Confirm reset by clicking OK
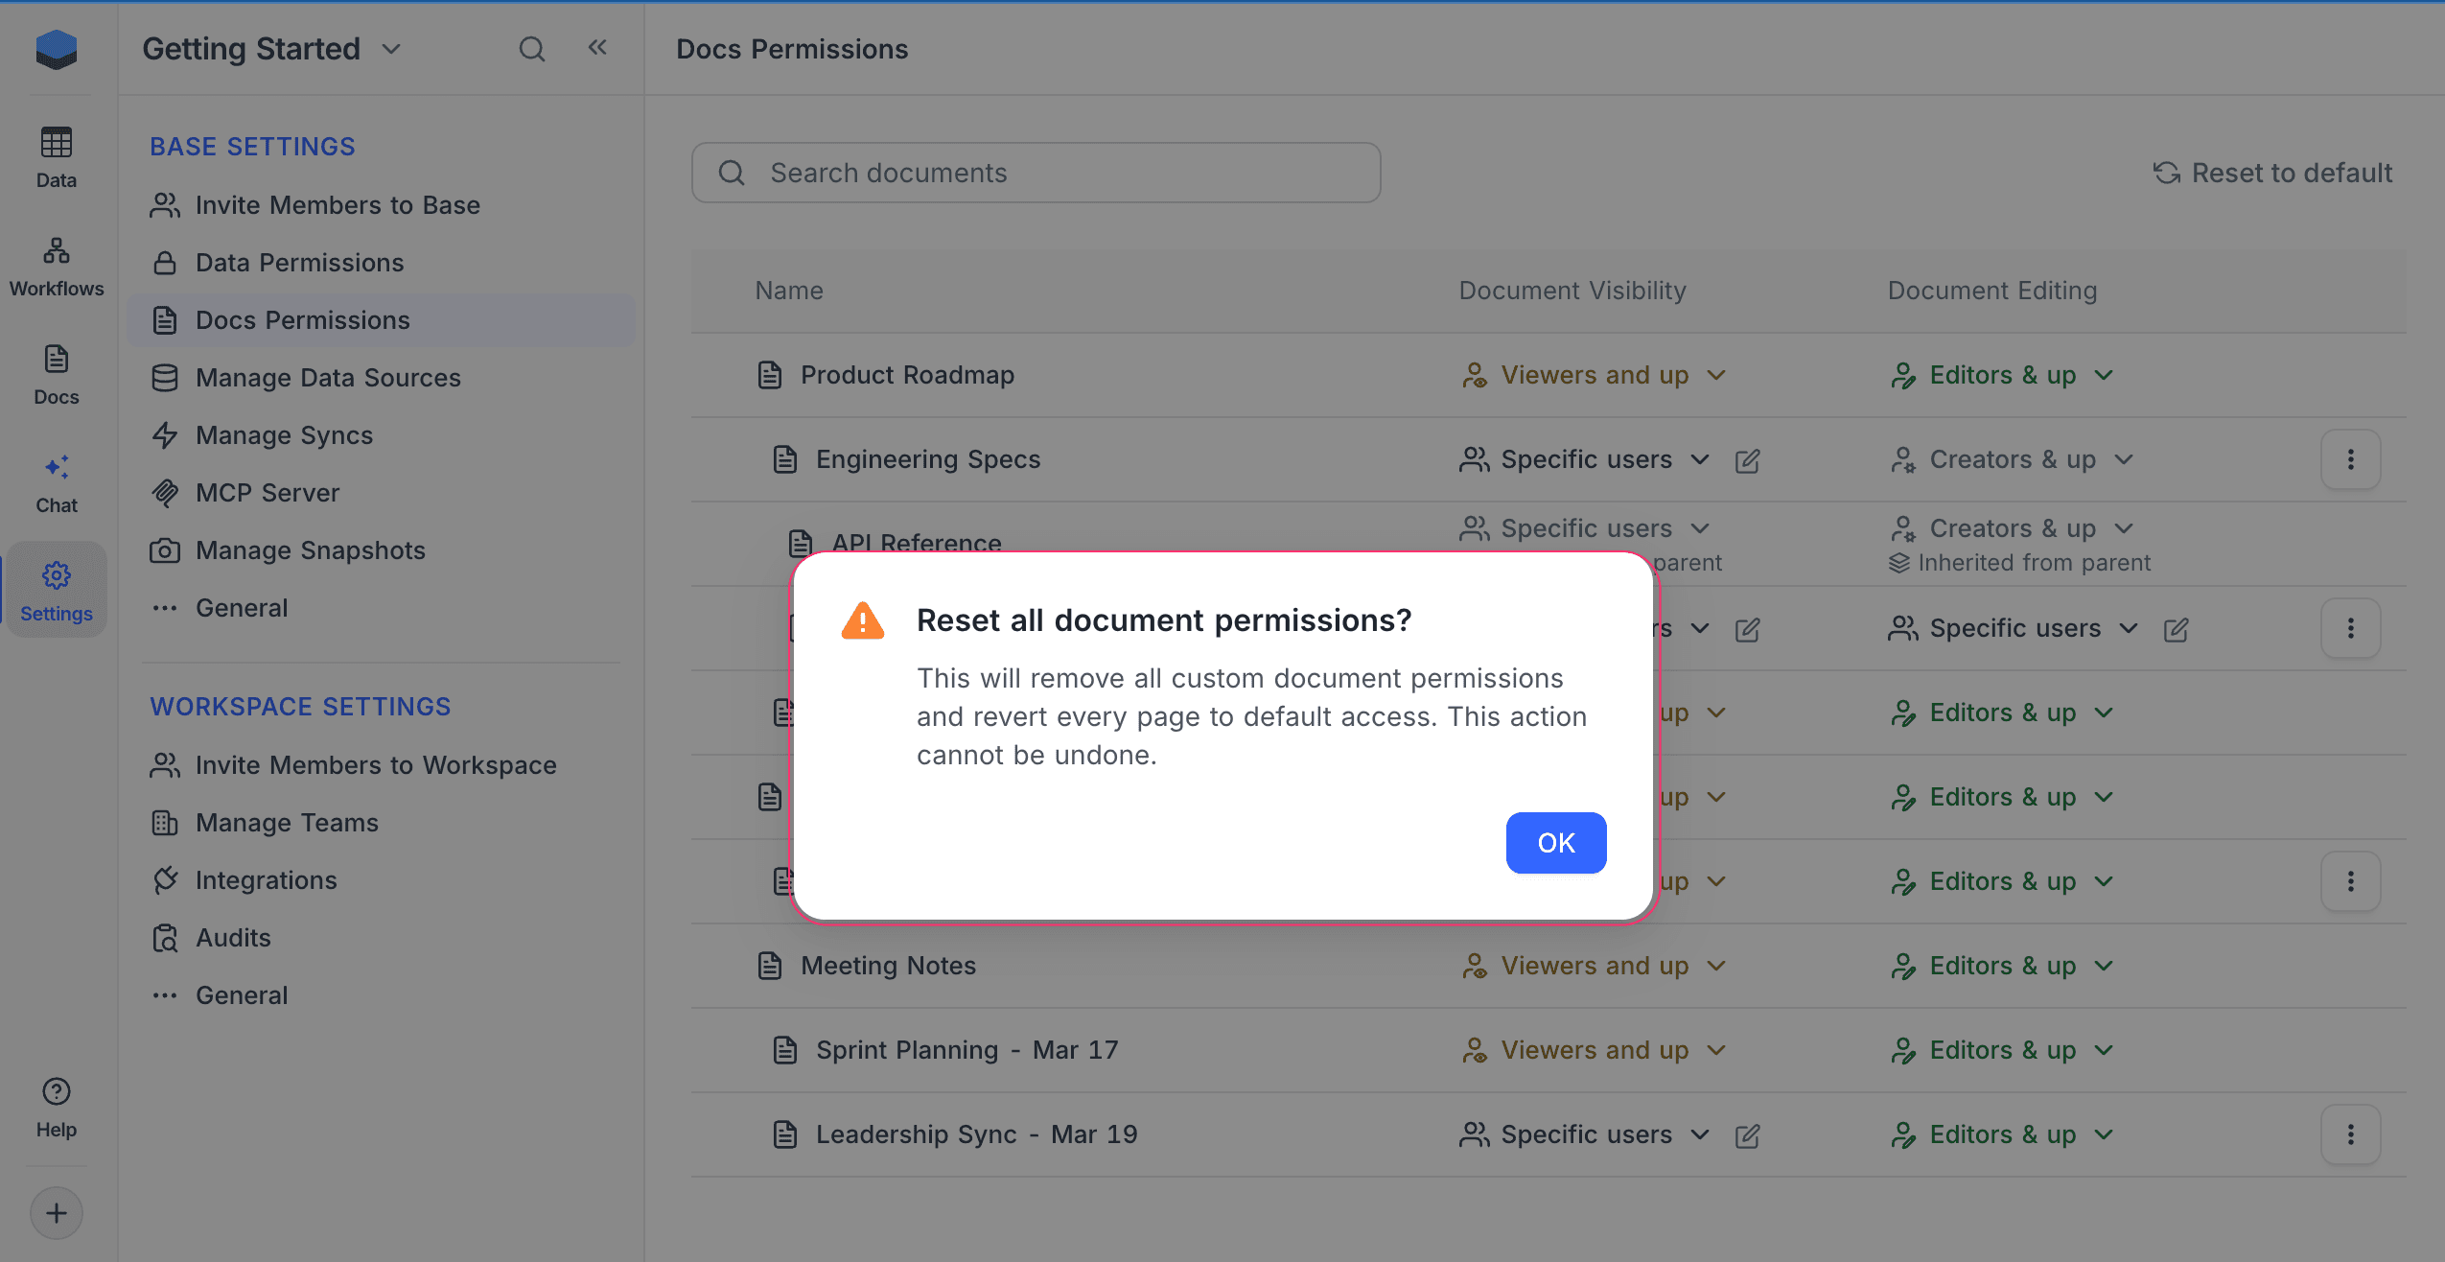Viewport: 2445px width, 1262px height. coord(1555,843)
